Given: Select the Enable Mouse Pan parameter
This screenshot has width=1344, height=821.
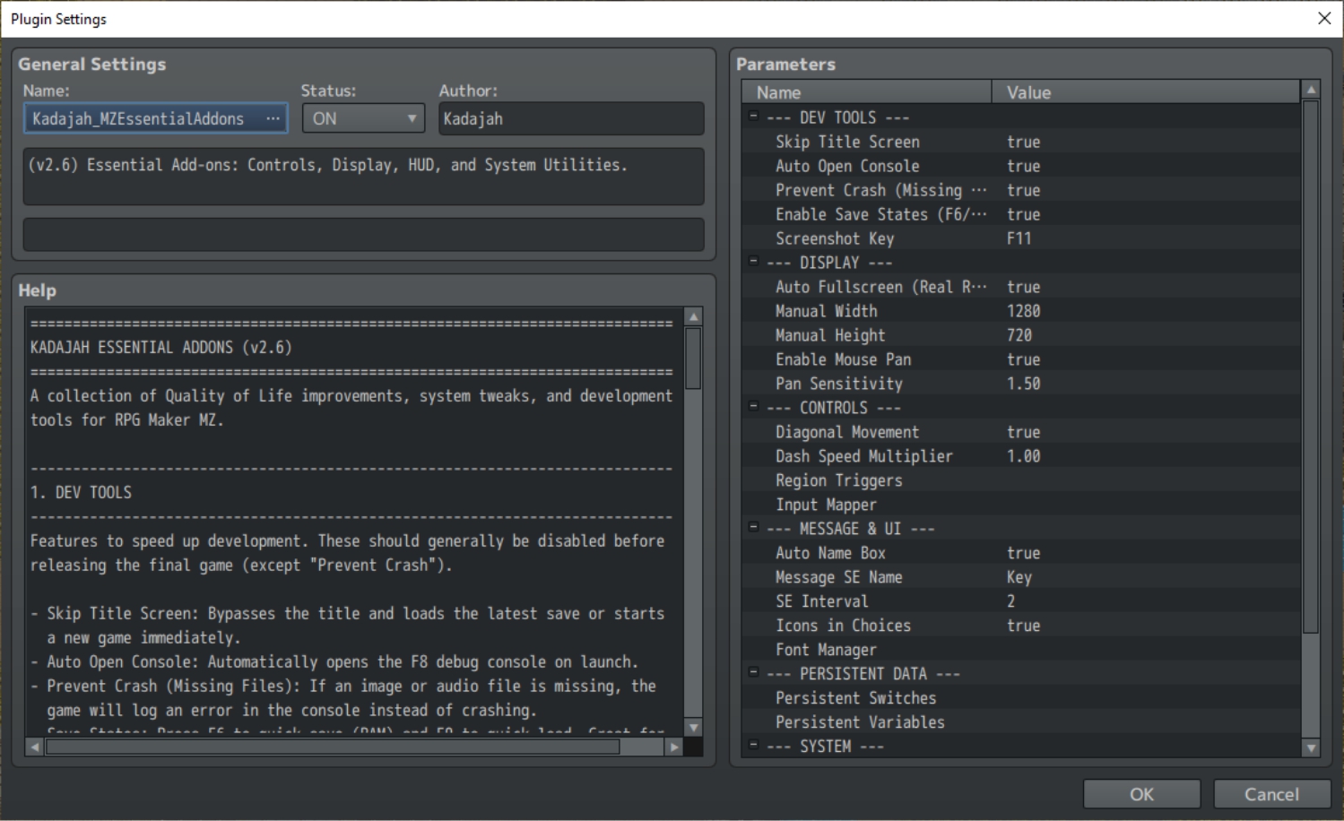Looking at the screenshot, I should (1021, 359).
